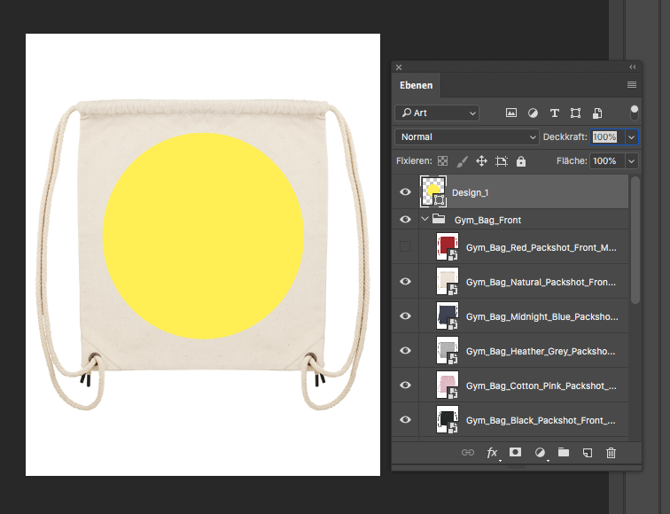
Task: Toggle the layer filter on/off switch
Action: 634,113
